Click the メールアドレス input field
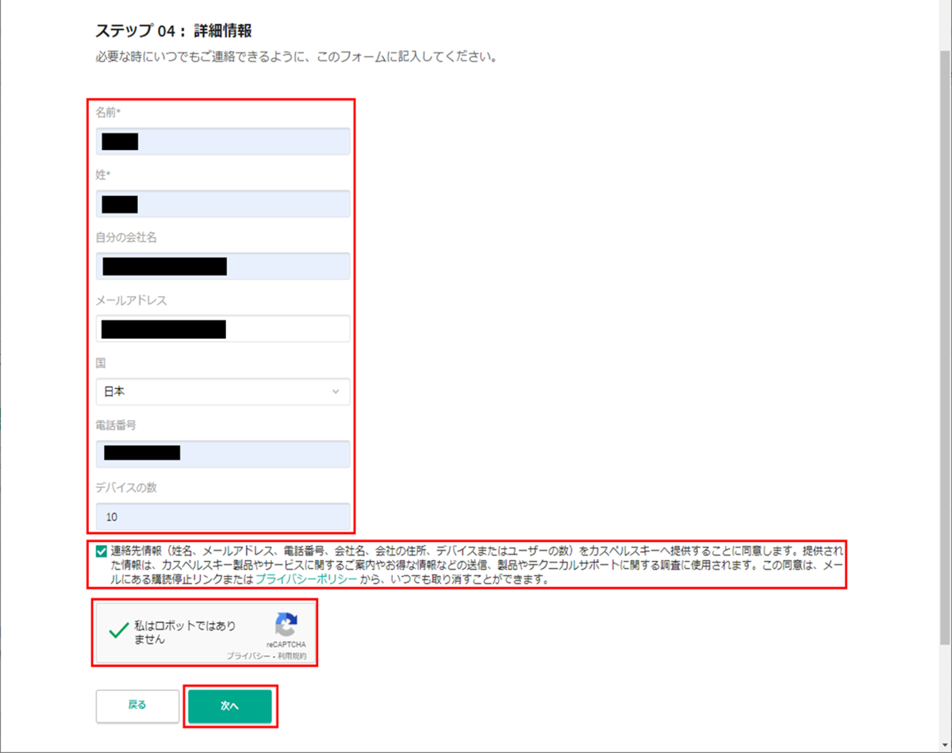The image size is (952, 753). pyautogui.click(x=222, y=328)
